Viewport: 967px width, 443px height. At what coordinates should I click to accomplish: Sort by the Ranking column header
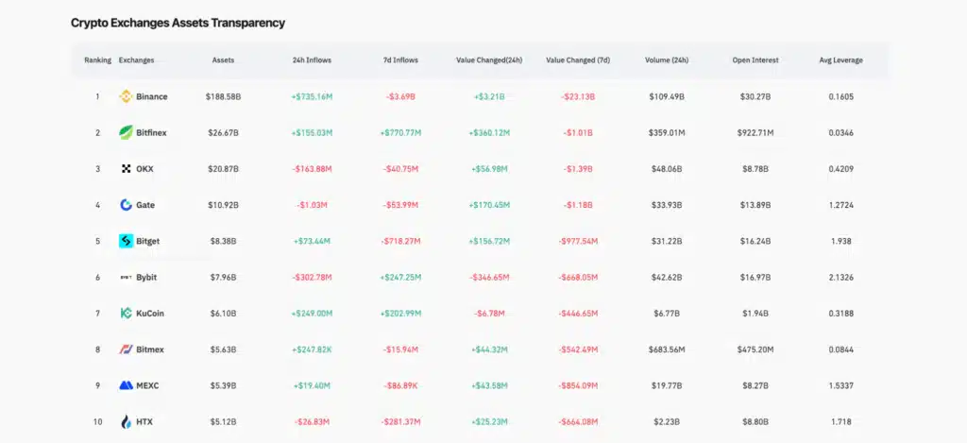tap(98, 60)
